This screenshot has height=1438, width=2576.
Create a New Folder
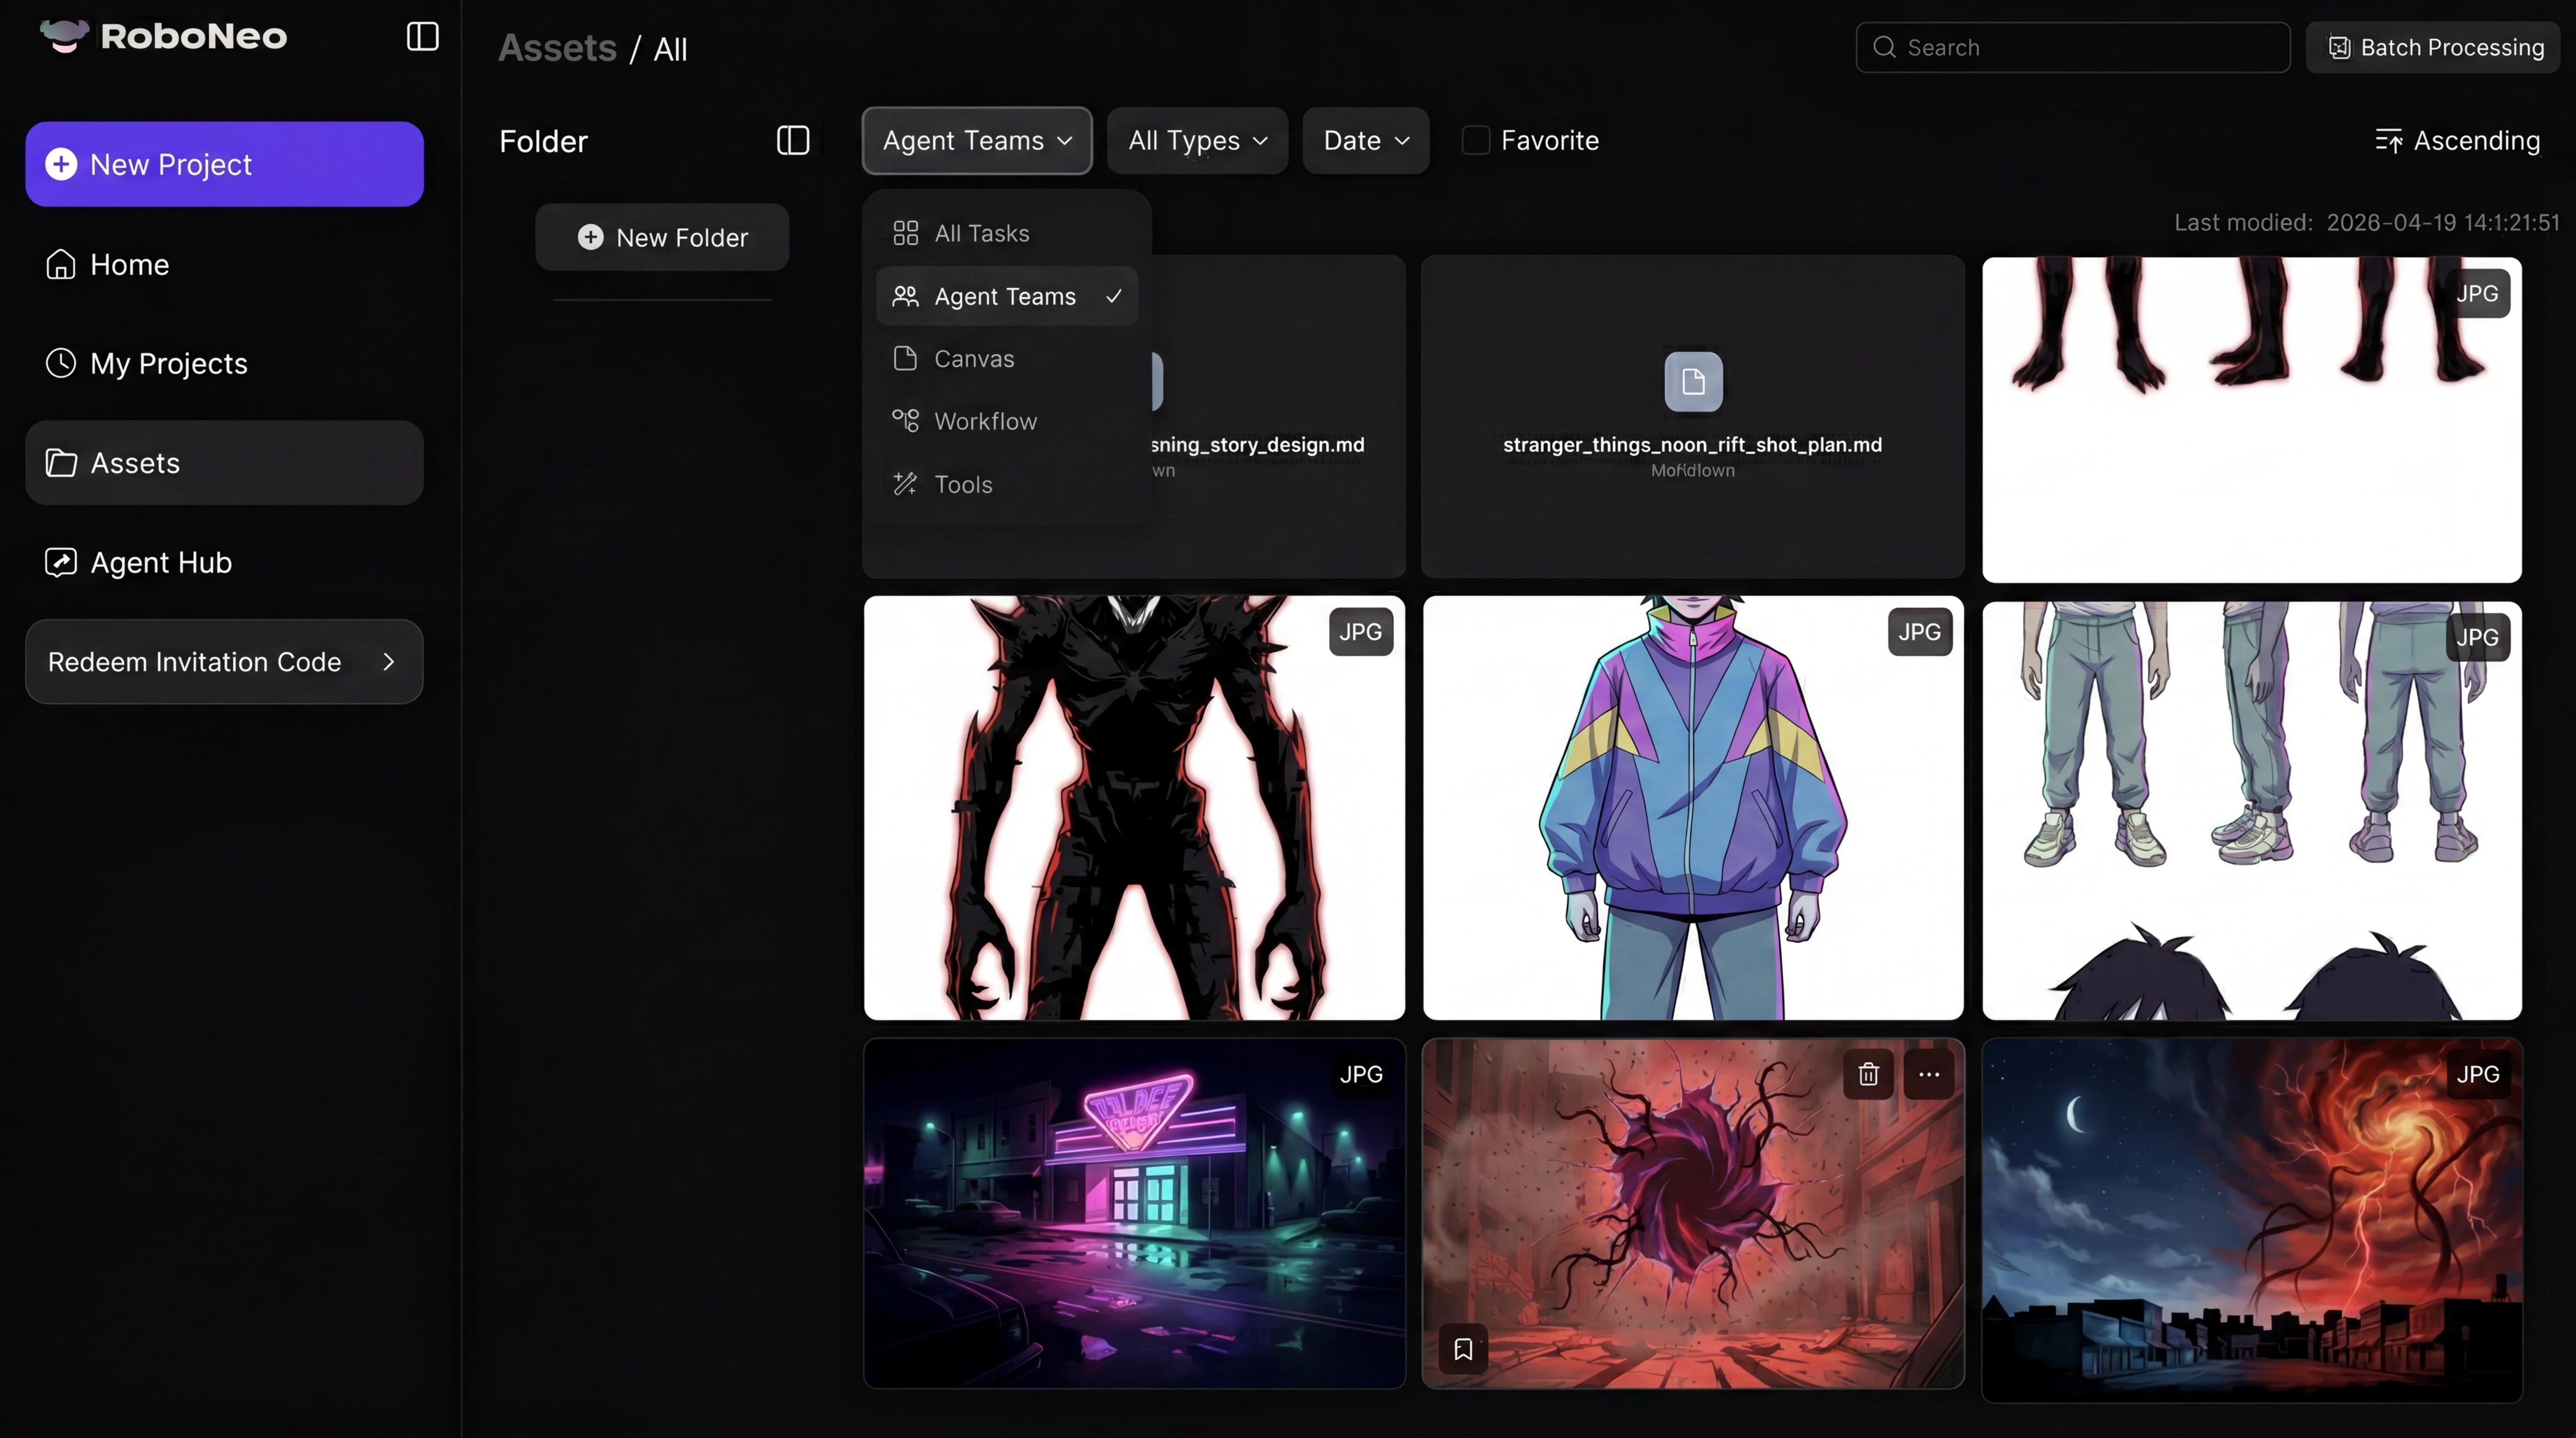662,237
